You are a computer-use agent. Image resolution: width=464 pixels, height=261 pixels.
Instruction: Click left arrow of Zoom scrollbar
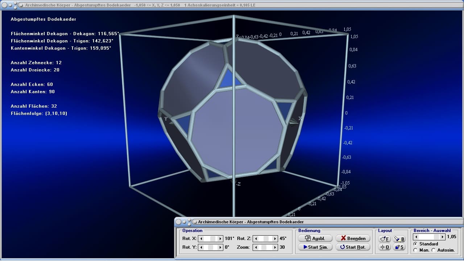coord(255,247)
